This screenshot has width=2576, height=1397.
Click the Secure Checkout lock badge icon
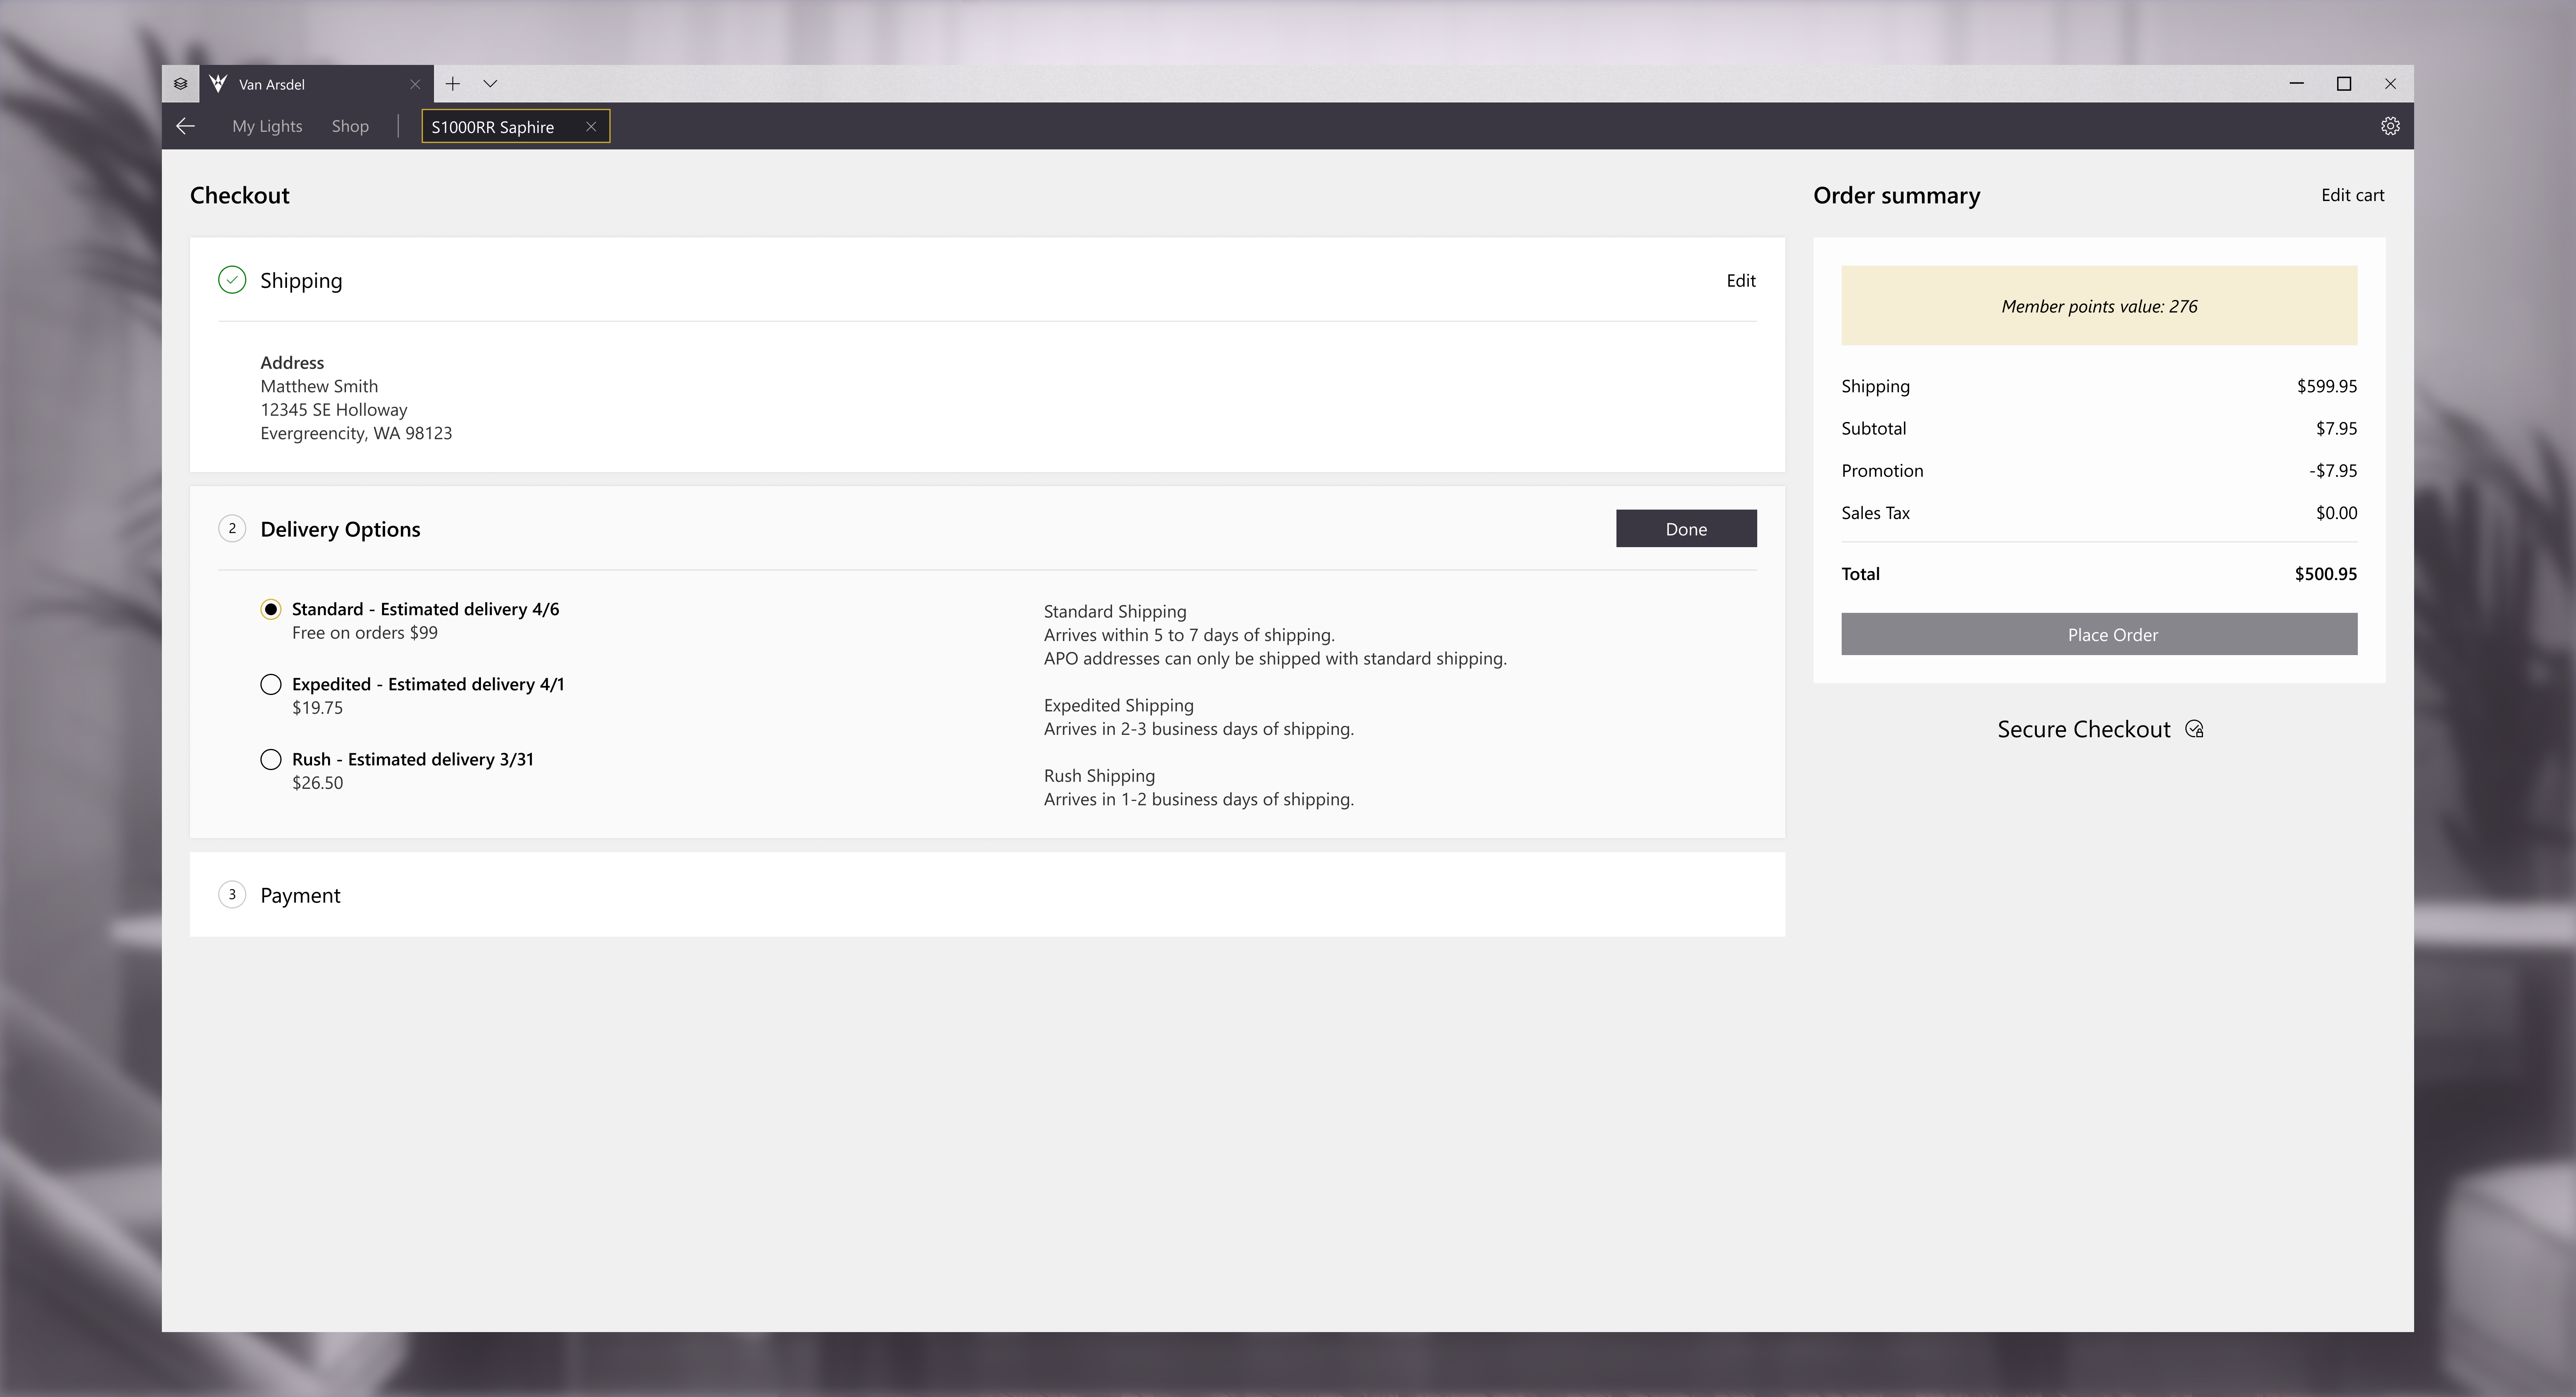coord(2194,729)
